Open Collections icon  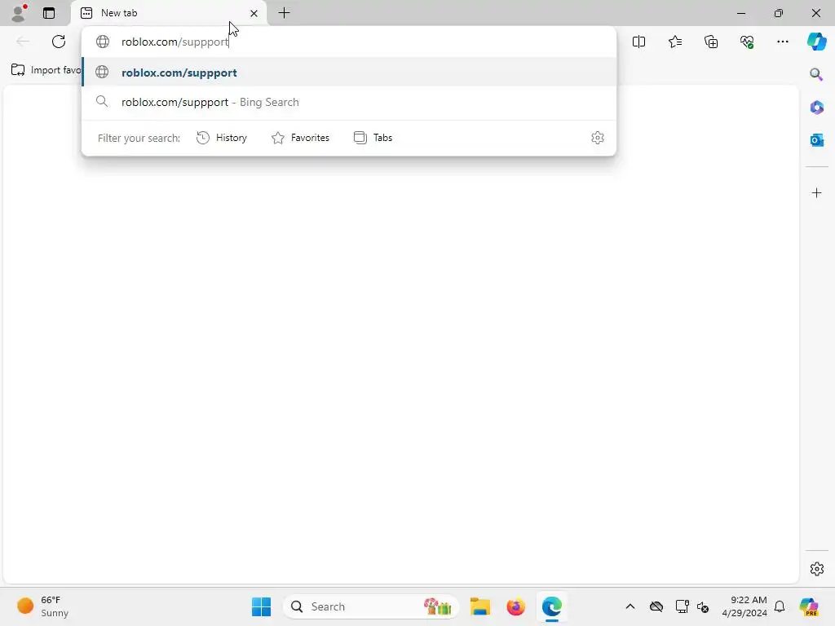click(711, 42)
